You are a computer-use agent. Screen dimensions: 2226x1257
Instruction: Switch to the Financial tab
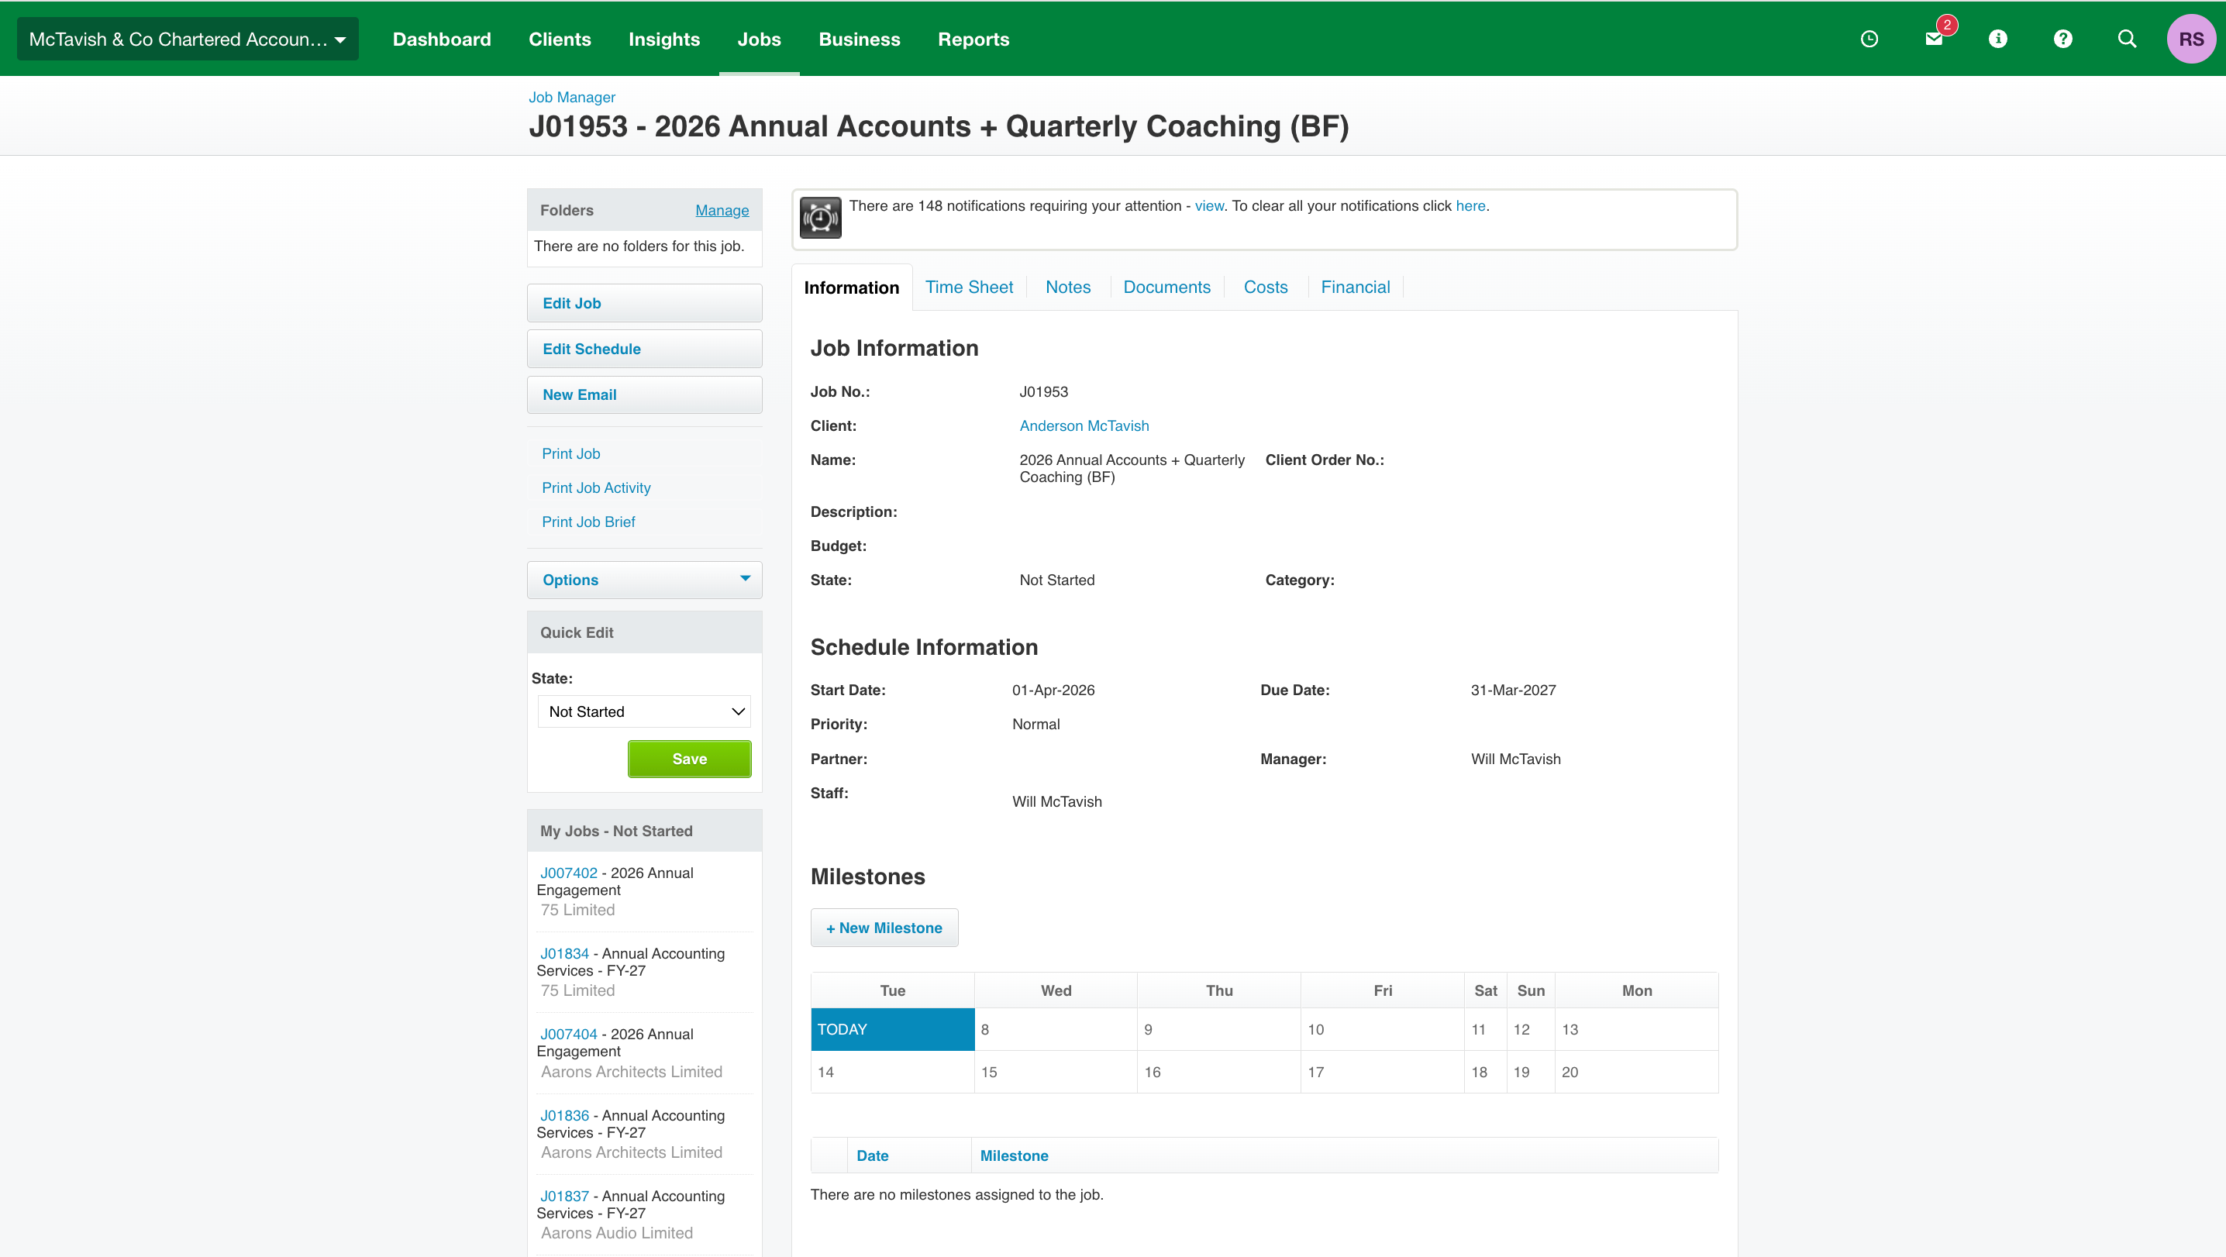coord(1355,287)
